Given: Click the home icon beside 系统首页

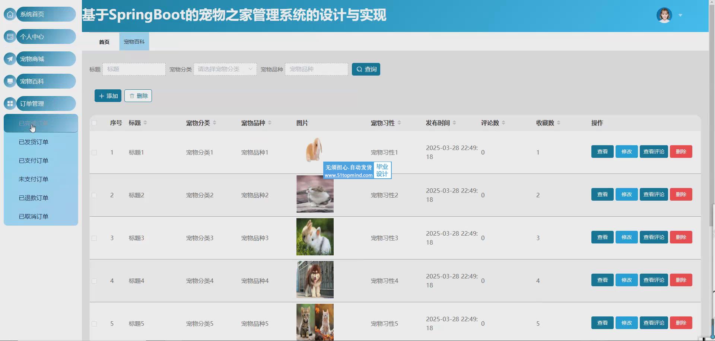Looking at the screenshot, I should coord(10,14).
